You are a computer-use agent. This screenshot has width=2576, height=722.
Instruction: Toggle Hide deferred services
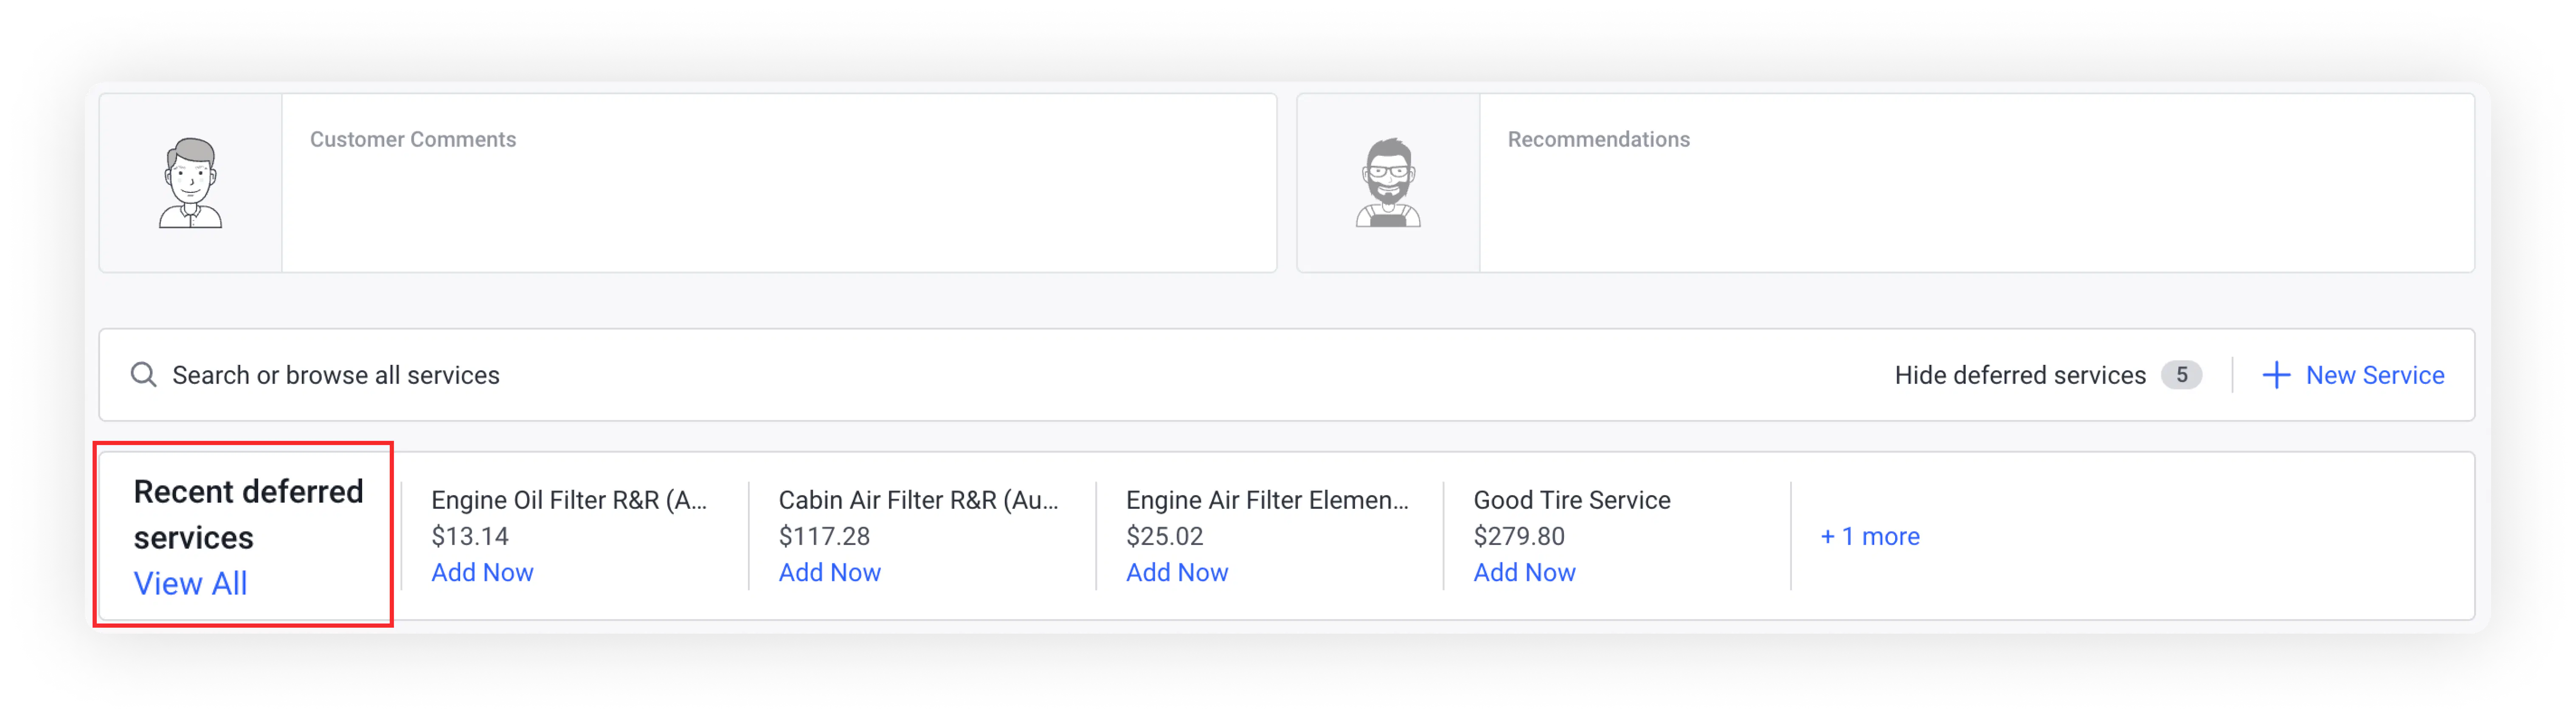pyautogui.click(x=2019, y=375)
